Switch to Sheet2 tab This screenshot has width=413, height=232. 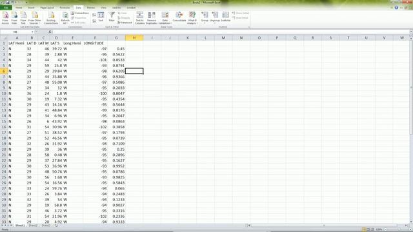(33, 226)
